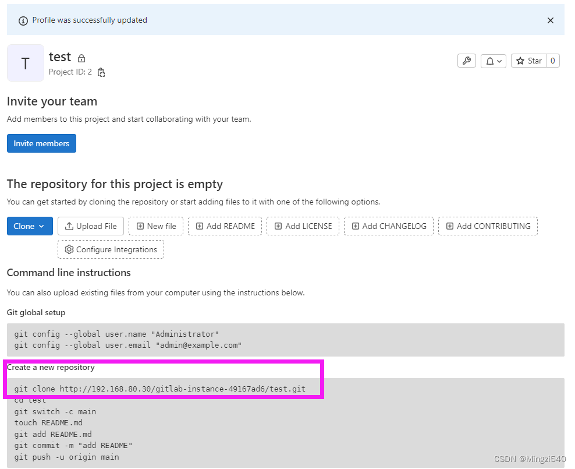Click the star count showing 0
Image resolution: width=575 pixels, height=469 pixels.
click(552, 61)
